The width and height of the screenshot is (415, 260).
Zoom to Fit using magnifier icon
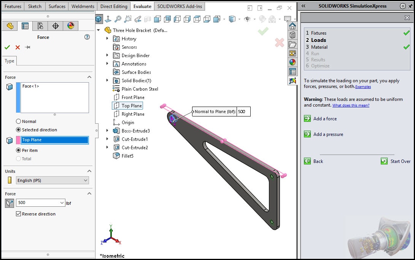coord(118,19)
